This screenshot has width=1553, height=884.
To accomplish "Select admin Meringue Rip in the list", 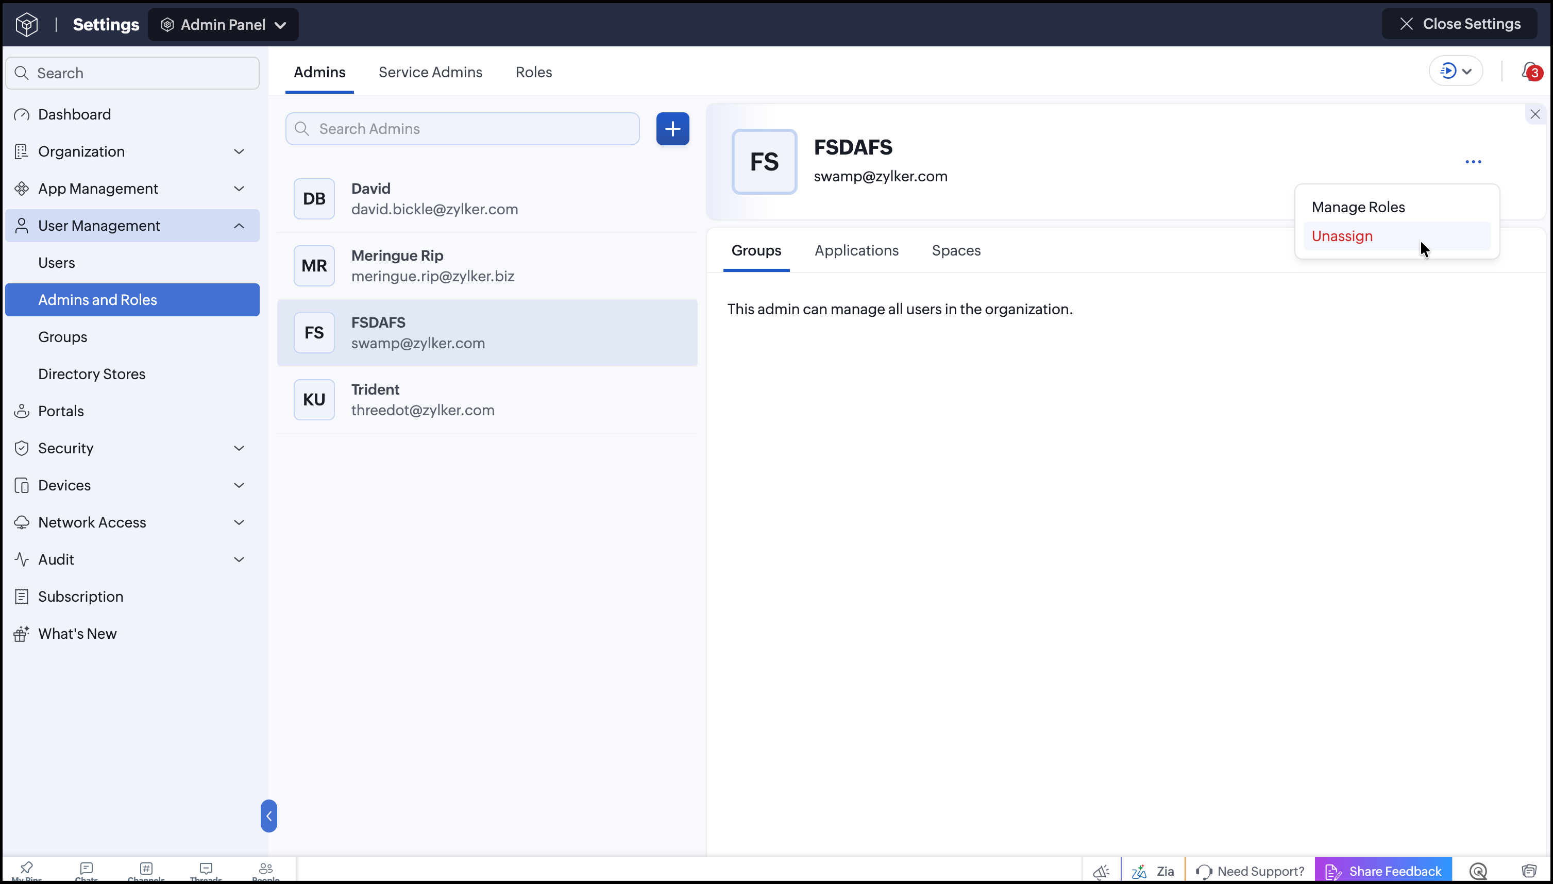I will pyautogui.click(x=487, y=265).
